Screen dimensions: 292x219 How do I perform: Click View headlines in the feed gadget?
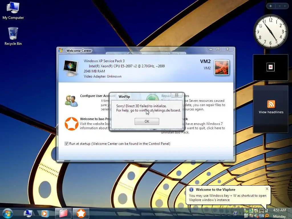271,112
